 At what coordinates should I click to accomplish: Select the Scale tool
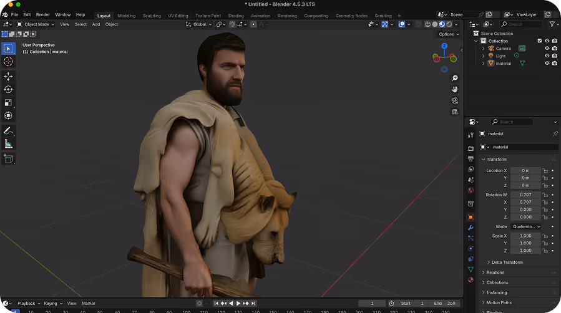point(8,102)
